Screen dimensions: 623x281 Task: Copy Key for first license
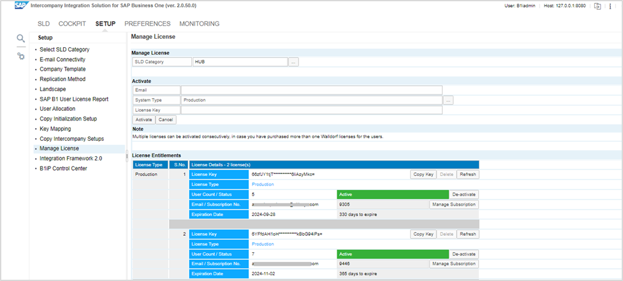tap(423, 174)
